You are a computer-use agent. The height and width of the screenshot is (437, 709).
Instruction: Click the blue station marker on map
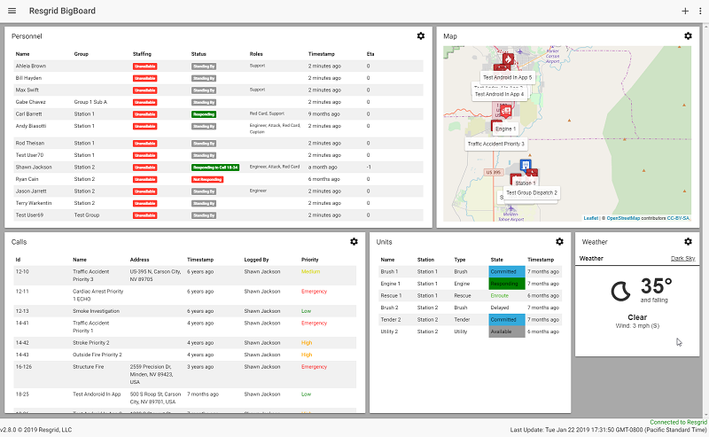526,165
